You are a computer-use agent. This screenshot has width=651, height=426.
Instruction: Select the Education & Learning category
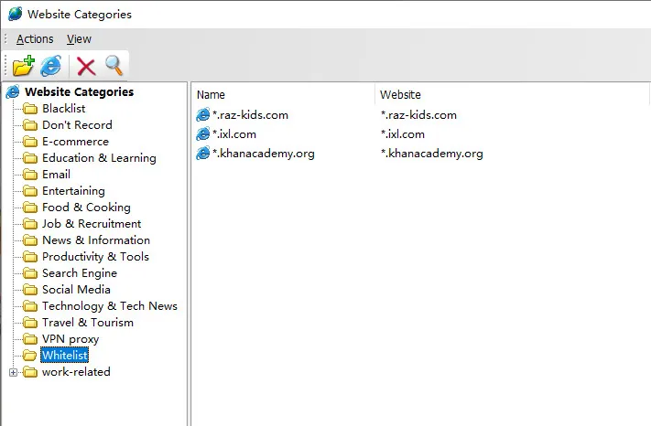[x=99, y=158]
